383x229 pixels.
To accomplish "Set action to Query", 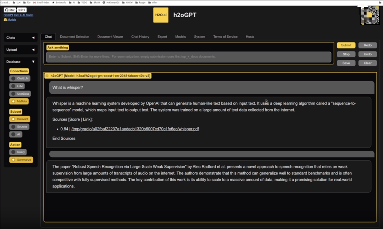I will point(18,152).
